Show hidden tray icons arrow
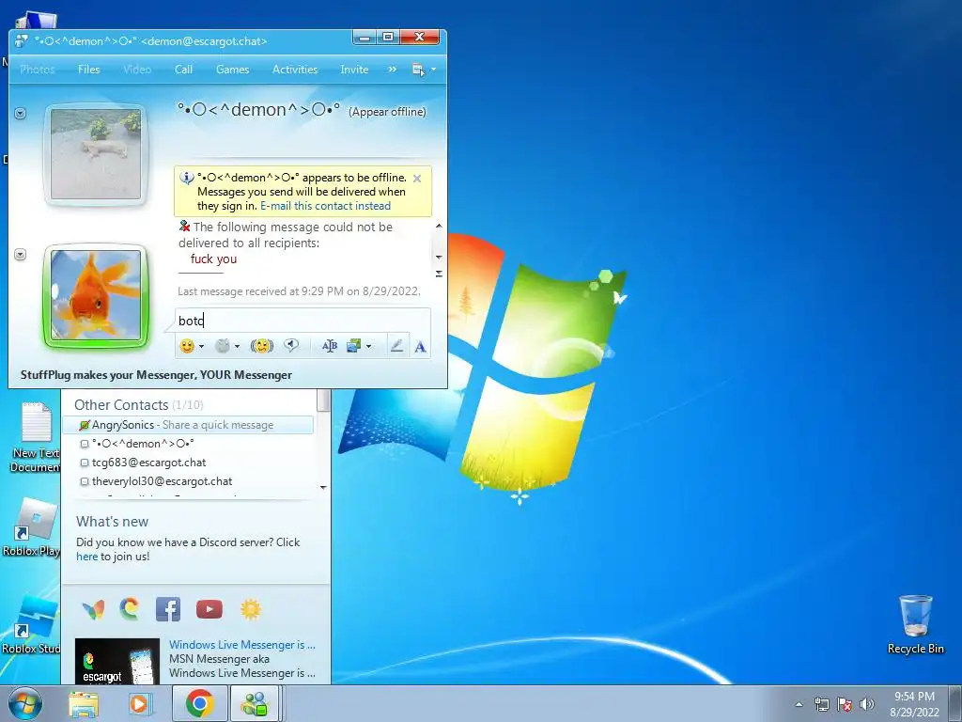This screenshot has height=722, width=962. click(799, 704)
